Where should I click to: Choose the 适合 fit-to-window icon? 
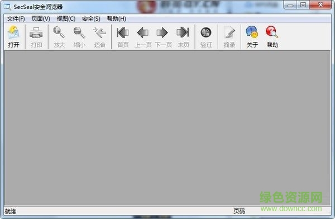(99, 32)
